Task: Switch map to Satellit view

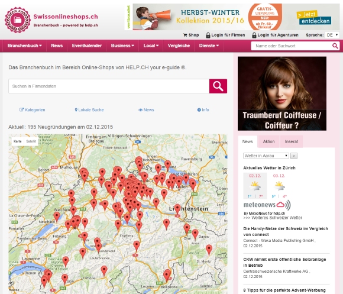Action: (x=31, y=141)
